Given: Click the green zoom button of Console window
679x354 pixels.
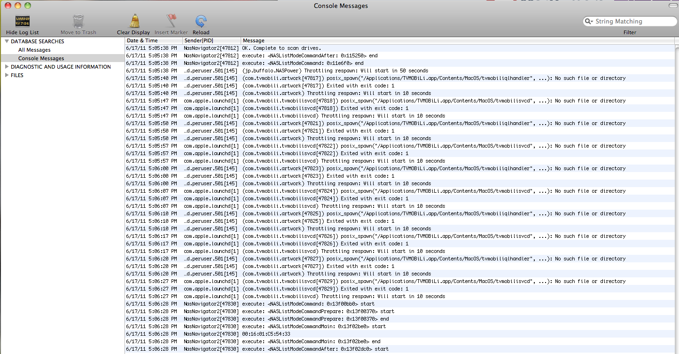Looking at the screenshot, I should click(28, 6).
